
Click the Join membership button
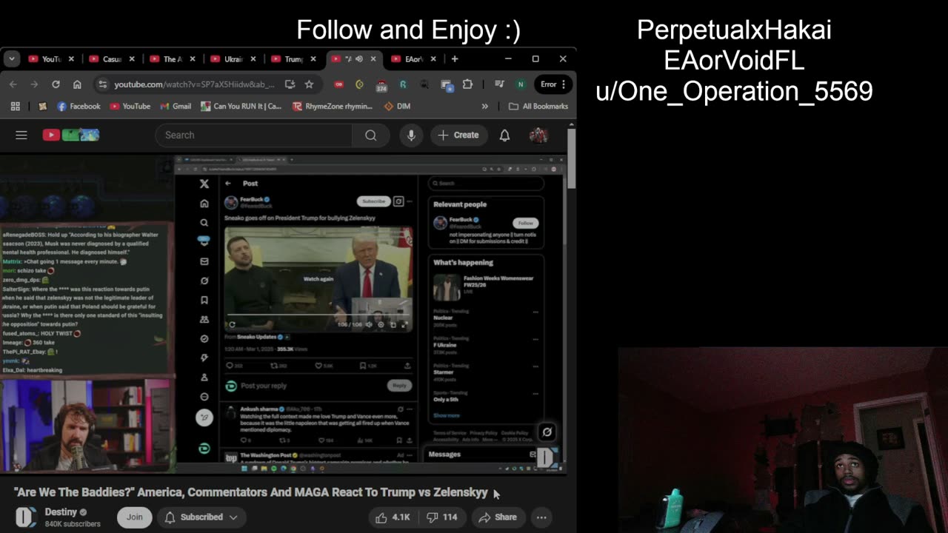(x=134, y=517)
